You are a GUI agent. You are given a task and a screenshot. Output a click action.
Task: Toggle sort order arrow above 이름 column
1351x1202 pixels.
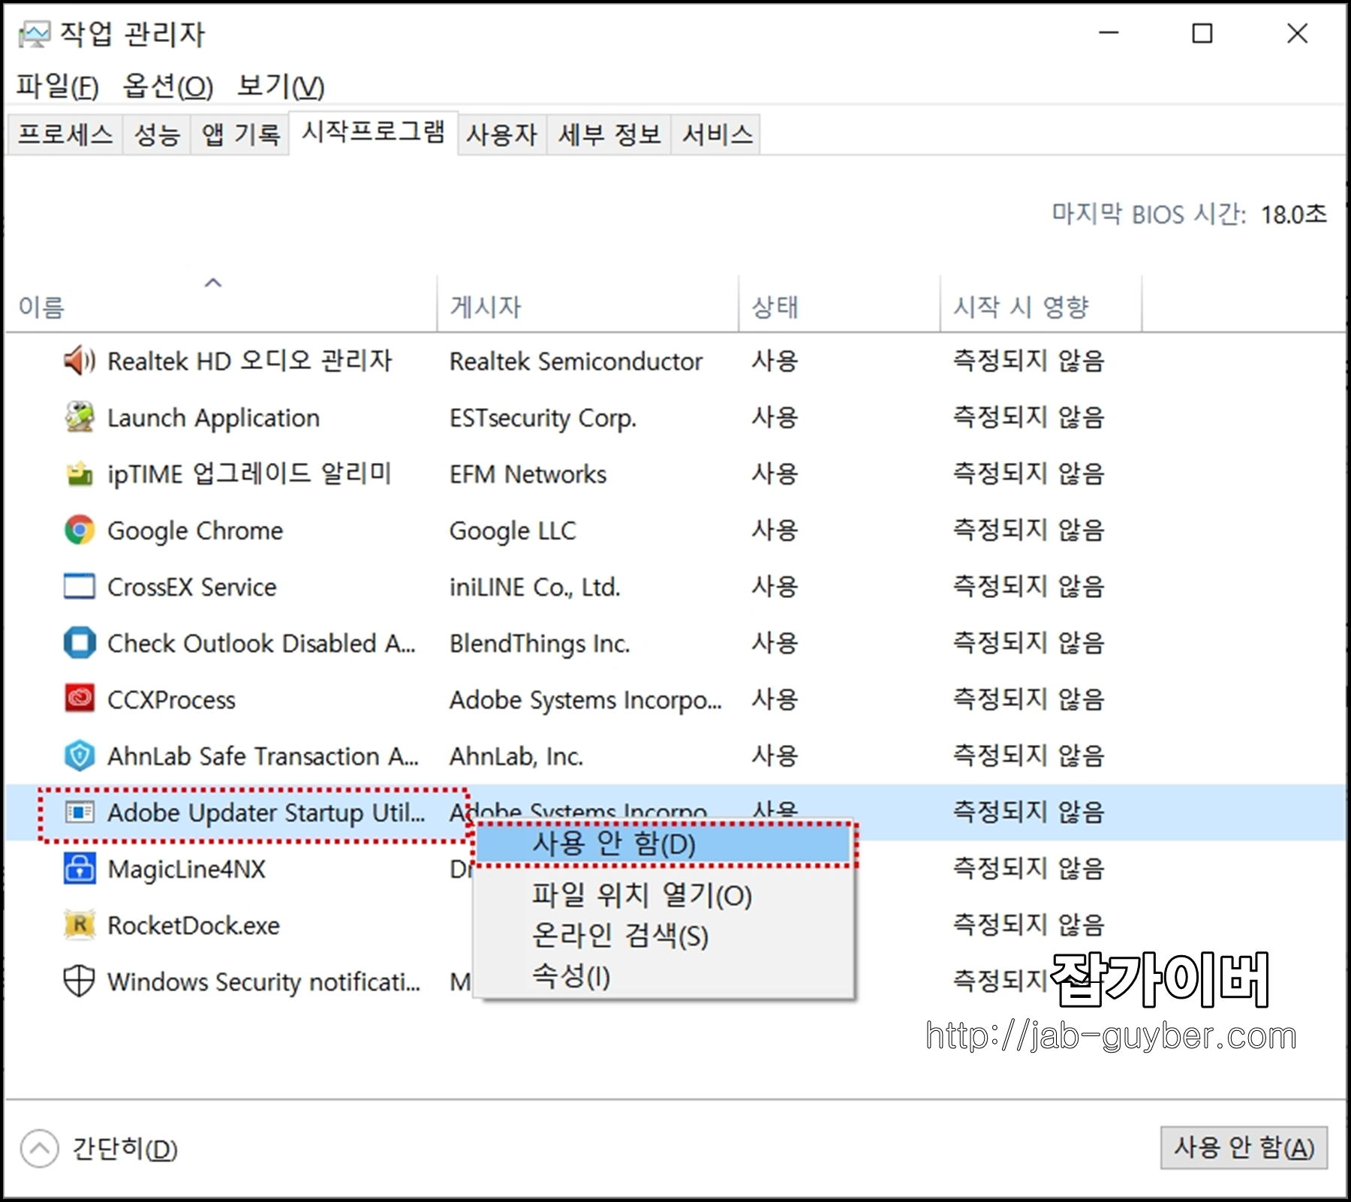coord(213,283)
